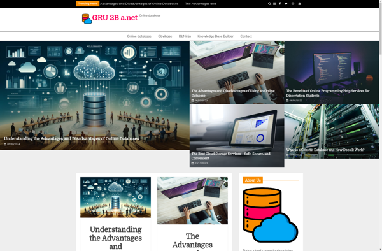The height and width of the screenshot is (251, 382).
Task: Click the date under 'Using an Online Database' tile
Action: point(201,101)
